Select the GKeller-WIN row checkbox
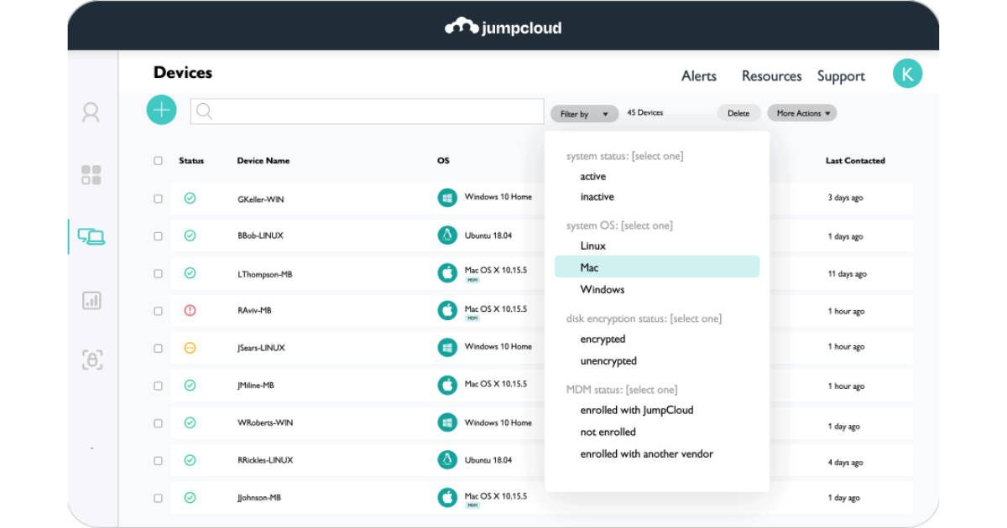Screen dimensions: 1007x528 pyautogui.click(x=158, y=198)
